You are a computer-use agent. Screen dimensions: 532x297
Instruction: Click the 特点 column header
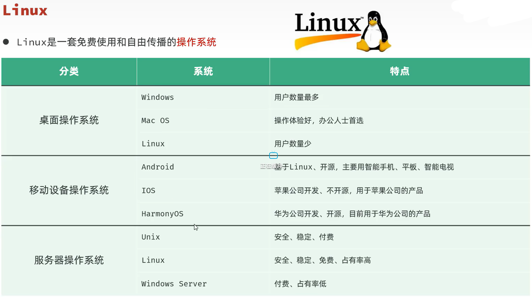pos(400,71)
